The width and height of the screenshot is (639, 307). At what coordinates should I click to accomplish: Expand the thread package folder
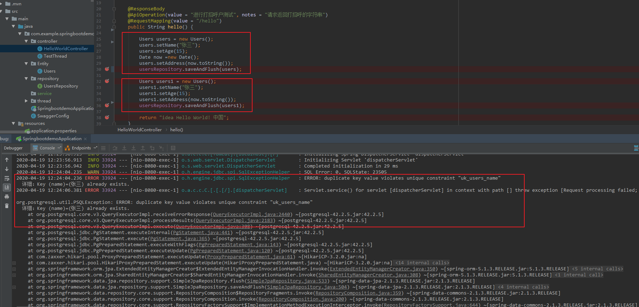pos(26,101)
